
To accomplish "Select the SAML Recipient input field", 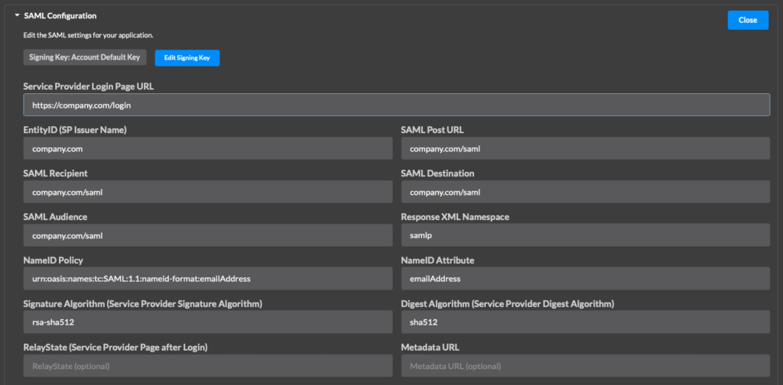I will click(x=208, y=192).
